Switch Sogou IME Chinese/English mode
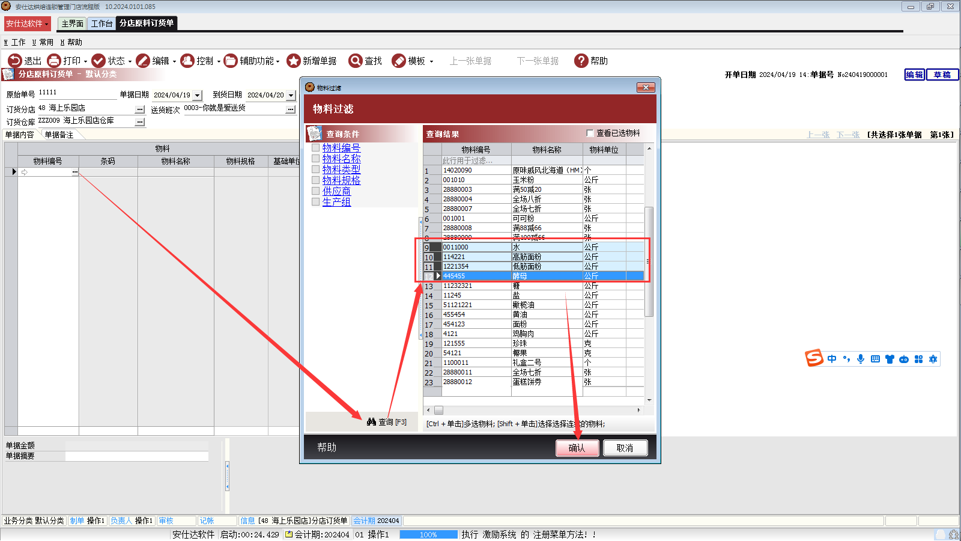The width and height of the screenshot is (961, 541). click(x=832, y=359)
